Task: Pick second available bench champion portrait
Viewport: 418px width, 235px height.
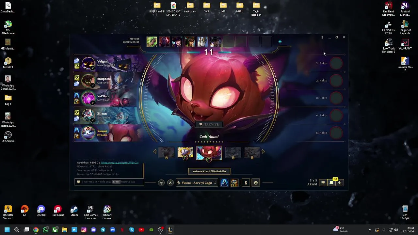Action: pyautogui.click(x=164, y=42)
